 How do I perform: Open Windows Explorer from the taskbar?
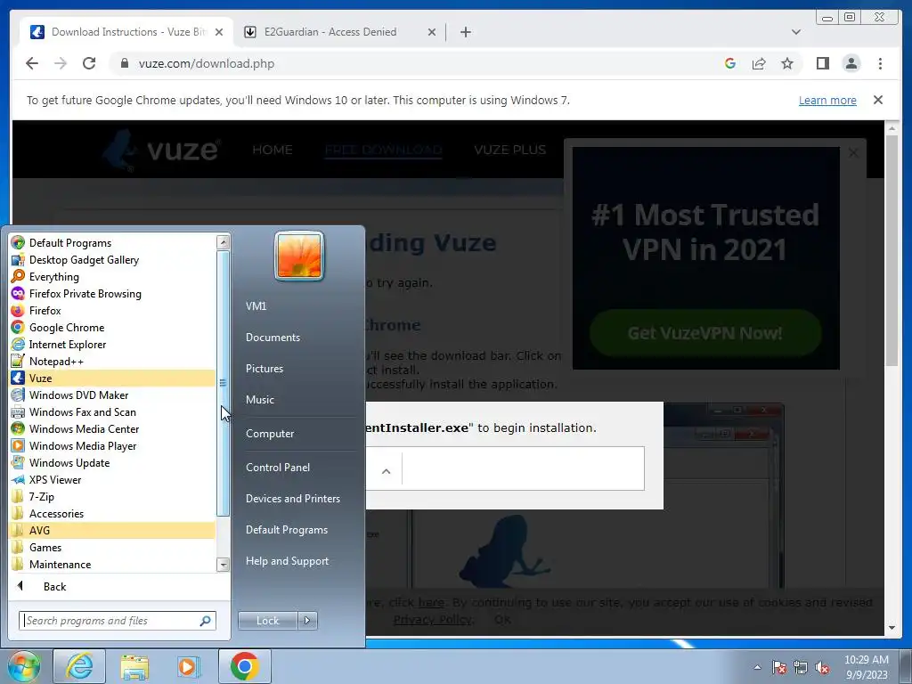[134, 666]
